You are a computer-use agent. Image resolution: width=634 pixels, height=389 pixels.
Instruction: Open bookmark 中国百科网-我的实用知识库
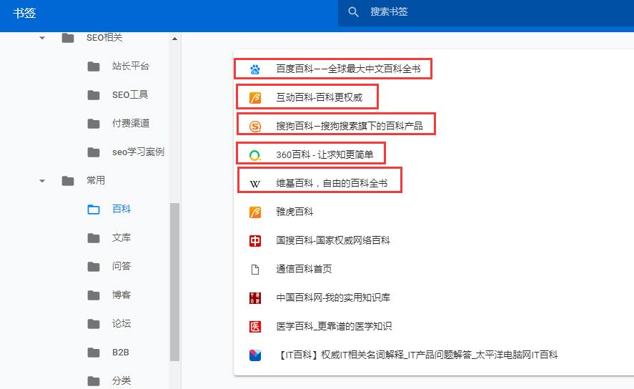[x=333, y=297]
